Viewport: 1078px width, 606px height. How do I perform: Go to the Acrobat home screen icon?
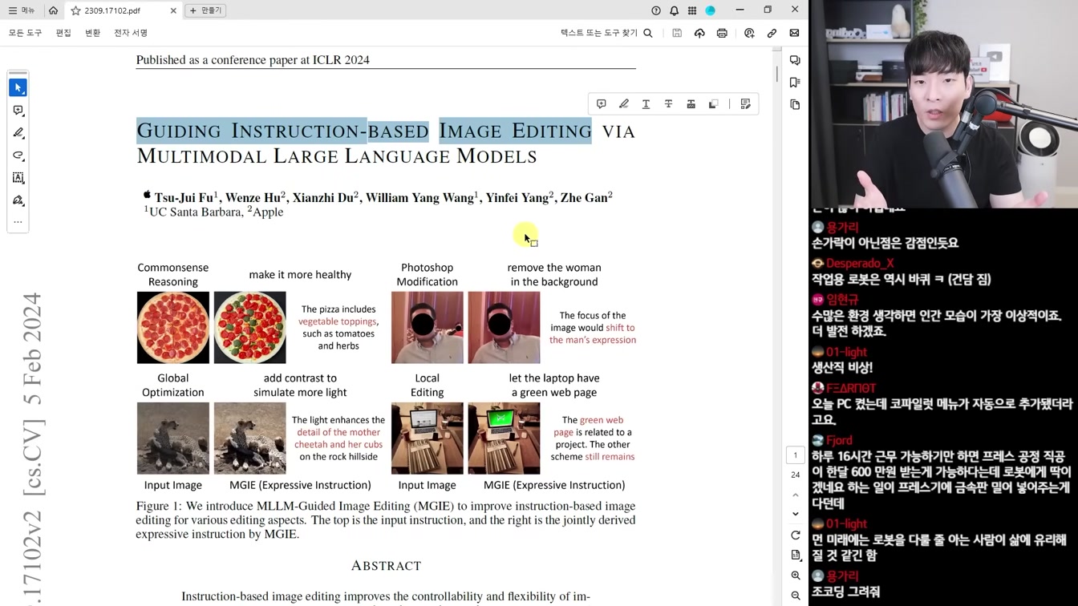[x=53, y=10]
